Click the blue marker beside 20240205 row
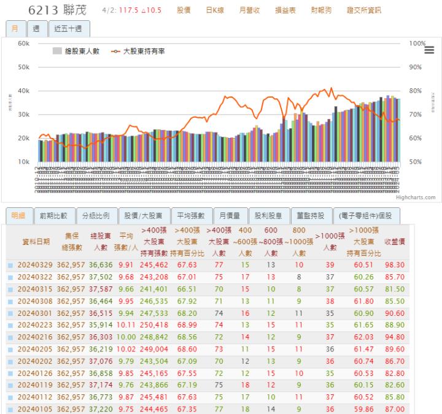This screenshot has width=442, height=414. [10, 350]
